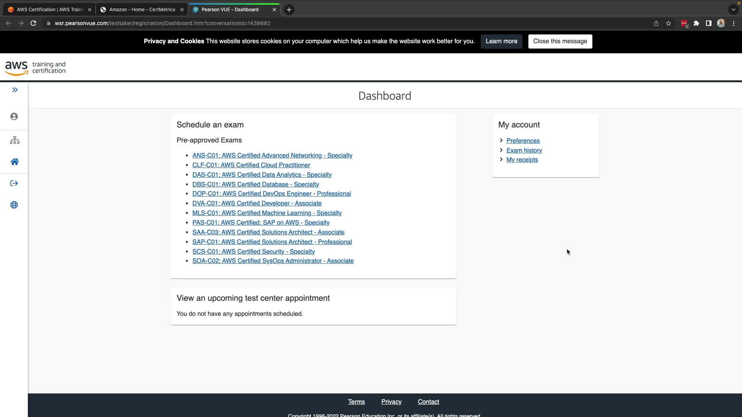The height and width of the screenshot is (417, 742).
Task: Open the My receipts link
Action: point(522,160)
